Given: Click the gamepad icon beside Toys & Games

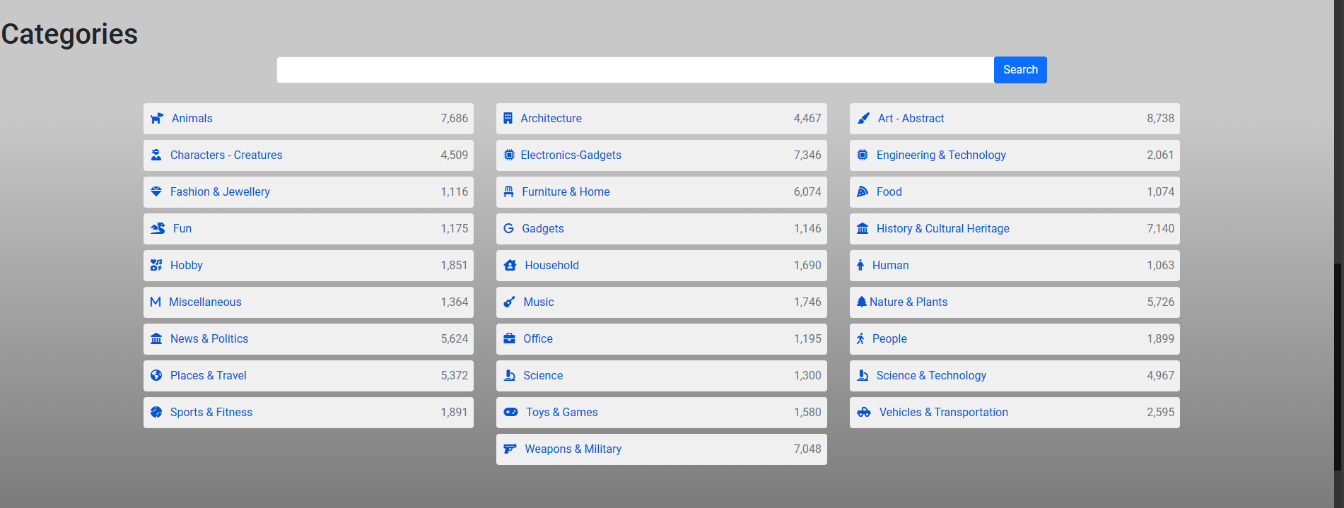Looking at the screenshot, I should [510, 413].
